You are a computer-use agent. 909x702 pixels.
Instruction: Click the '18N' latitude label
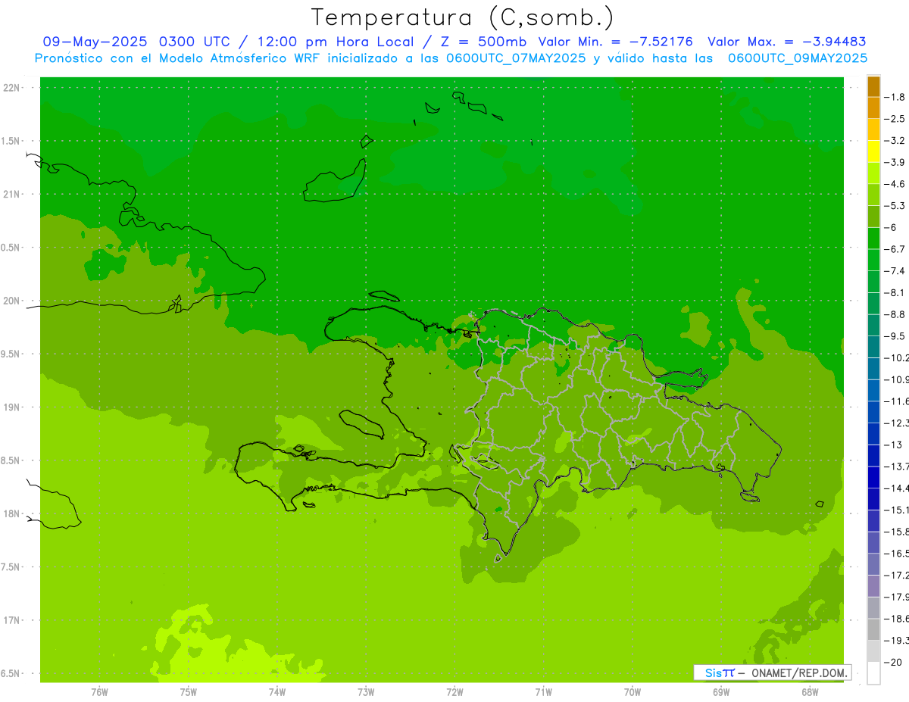coord(12,513)
